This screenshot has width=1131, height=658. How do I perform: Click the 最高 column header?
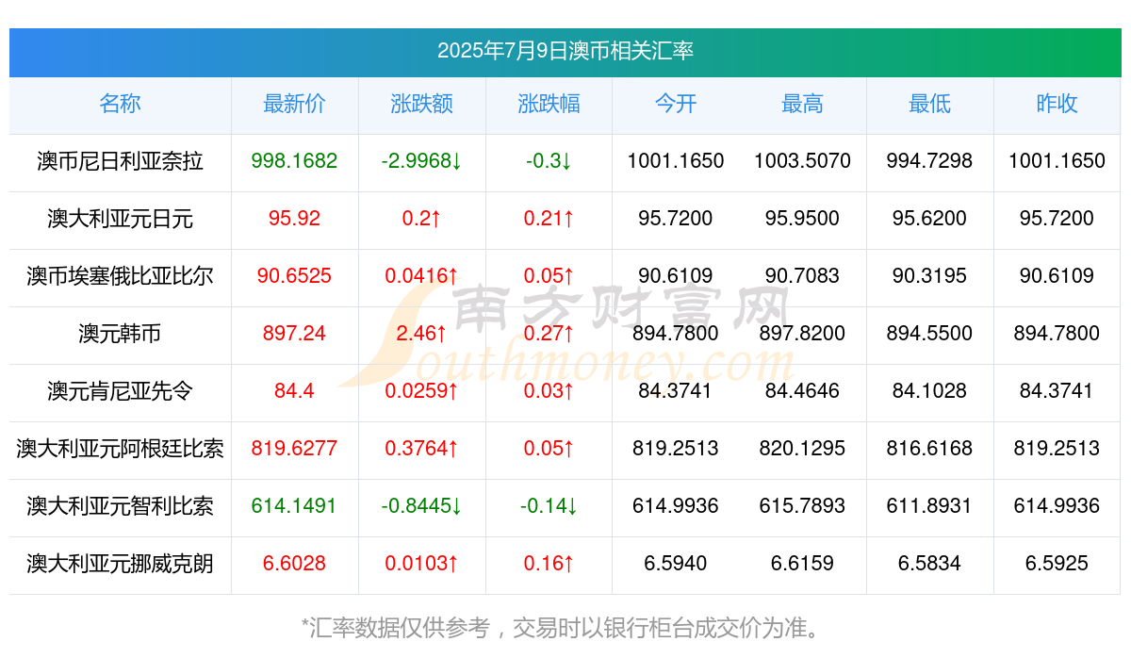pos(802,104)
